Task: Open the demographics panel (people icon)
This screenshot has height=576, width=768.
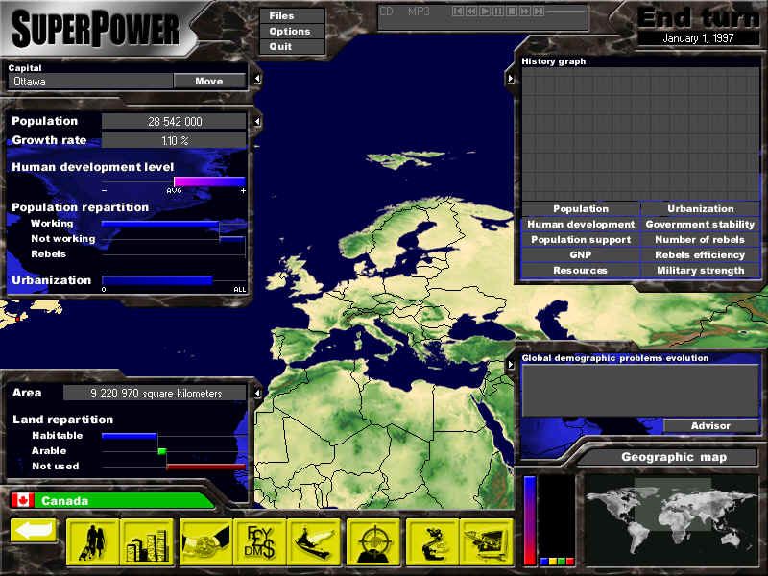Action: coord(93,542)
